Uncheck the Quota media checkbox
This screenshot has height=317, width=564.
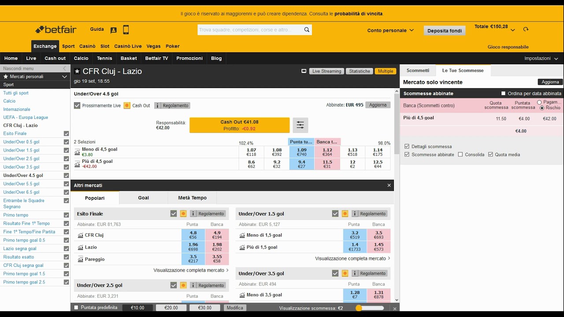point(490,155)
